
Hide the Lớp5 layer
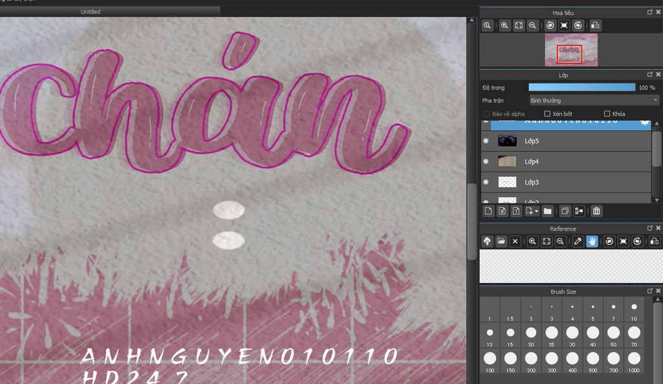pos(486,141)
